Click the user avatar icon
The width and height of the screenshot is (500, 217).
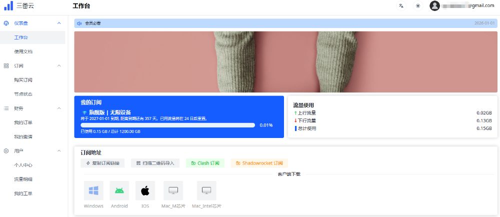434,6
